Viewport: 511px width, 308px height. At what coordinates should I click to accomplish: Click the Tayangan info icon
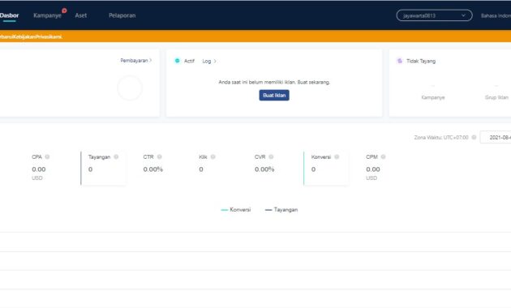(x=116, y=156)
